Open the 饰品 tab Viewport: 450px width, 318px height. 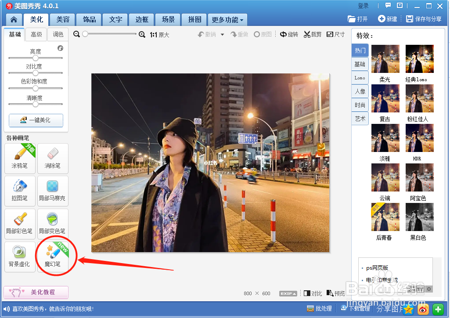click(x=89, y=19)
